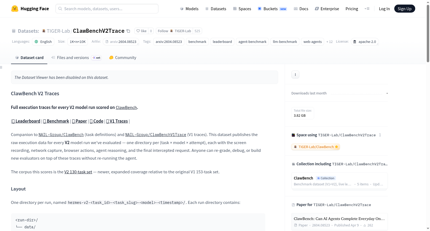Open the Paper link in link row
The height and width of the screenshot is (231, 430).
(x=80, y=121)
